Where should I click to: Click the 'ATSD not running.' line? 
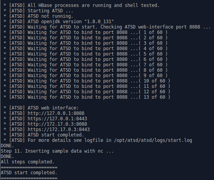click(38, 16)
